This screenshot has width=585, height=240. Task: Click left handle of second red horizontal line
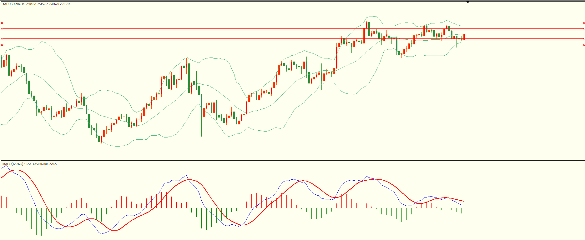[x=2, y=28]
